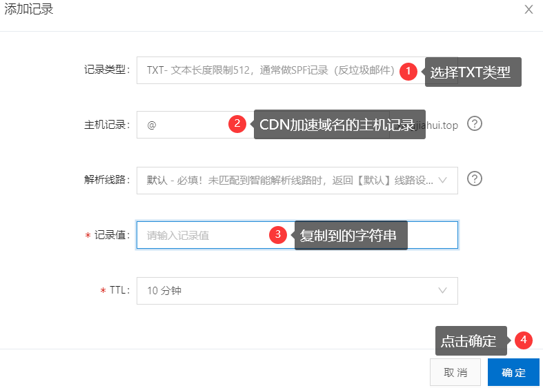Click the 主机记录 input containing @
543x388 pixels.
(183, 125)
